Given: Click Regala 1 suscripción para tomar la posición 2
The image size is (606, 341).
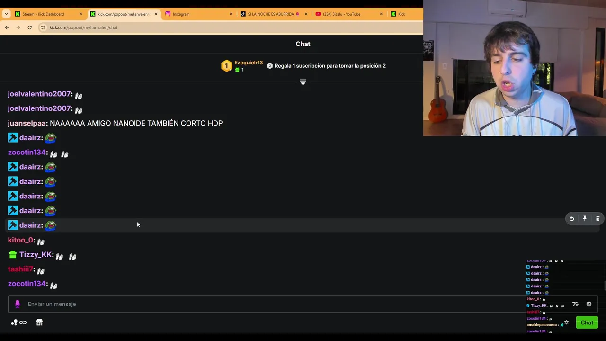Looking at the screenshot, I should click(x=330, y=66).
